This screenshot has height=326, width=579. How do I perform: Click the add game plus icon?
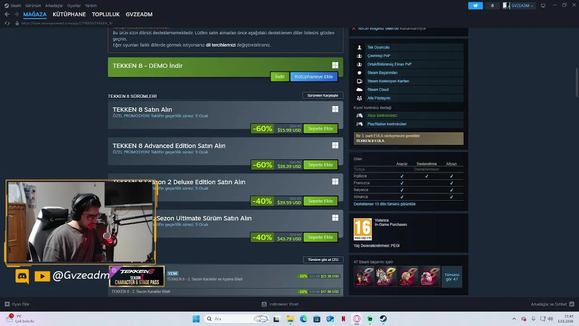pyautogui.click(x=7, y=304)
